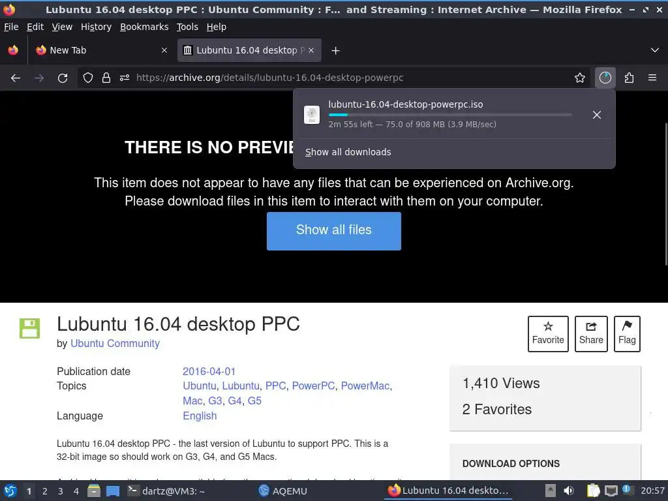
Task: Open the PowerMac topic link
Action: [365, 386]
